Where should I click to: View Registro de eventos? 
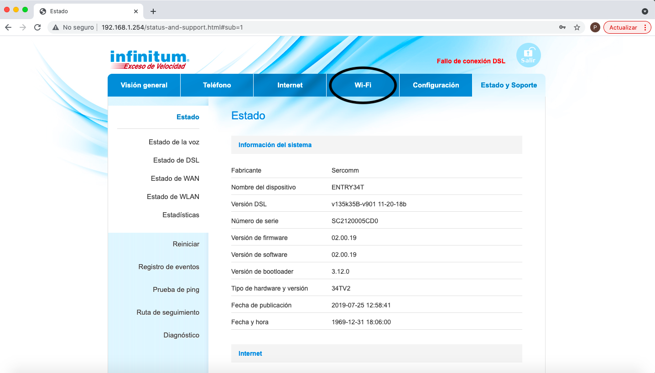pyautogui.click(x=169, y=267)
